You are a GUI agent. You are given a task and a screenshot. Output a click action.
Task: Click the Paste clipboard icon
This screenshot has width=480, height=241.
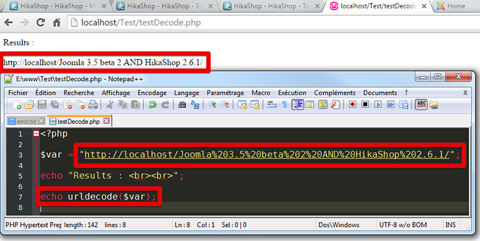135,105
